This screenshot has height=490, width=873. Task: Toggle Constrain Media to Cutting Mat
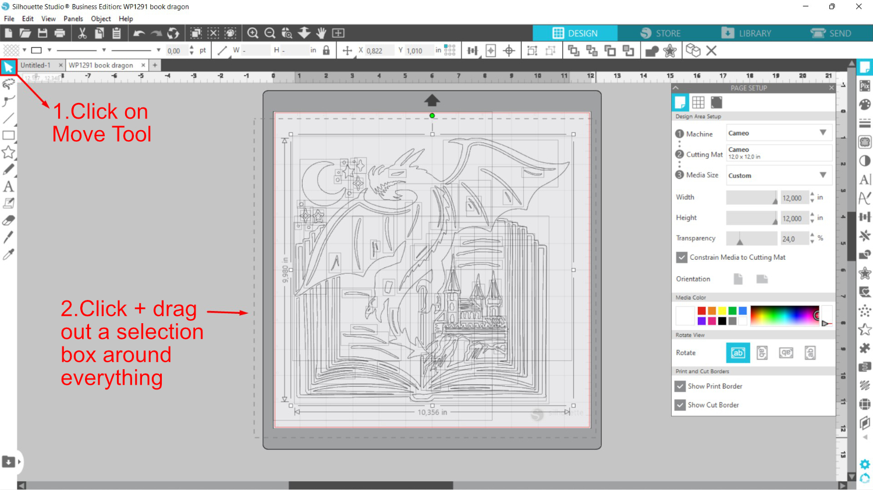[682, 257]
